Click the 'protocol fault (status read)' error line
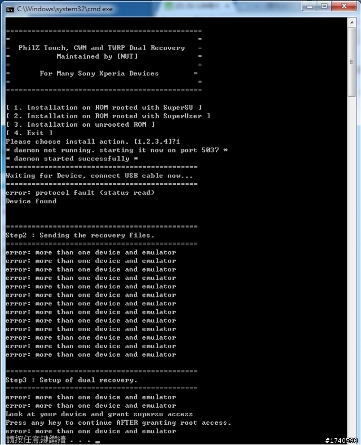 [80, 193]
